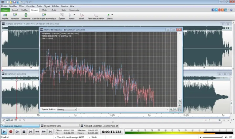
Task: Select the Avenged Sevenfold file tab
Action: coord(100,126)
